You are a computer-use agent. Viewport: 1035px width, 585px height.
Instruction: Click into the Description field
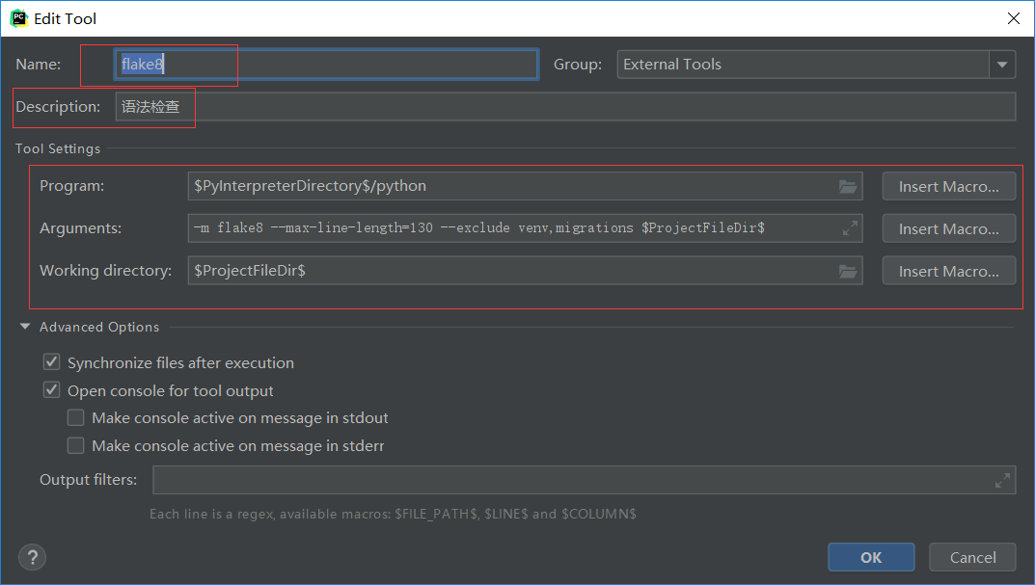coord(565,107)
